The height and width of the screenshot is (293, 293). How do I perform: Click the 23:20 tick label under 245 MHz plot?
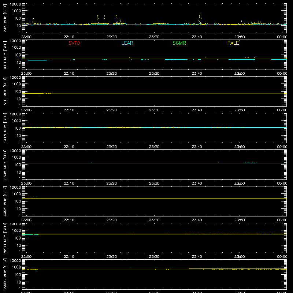[112, 37]
